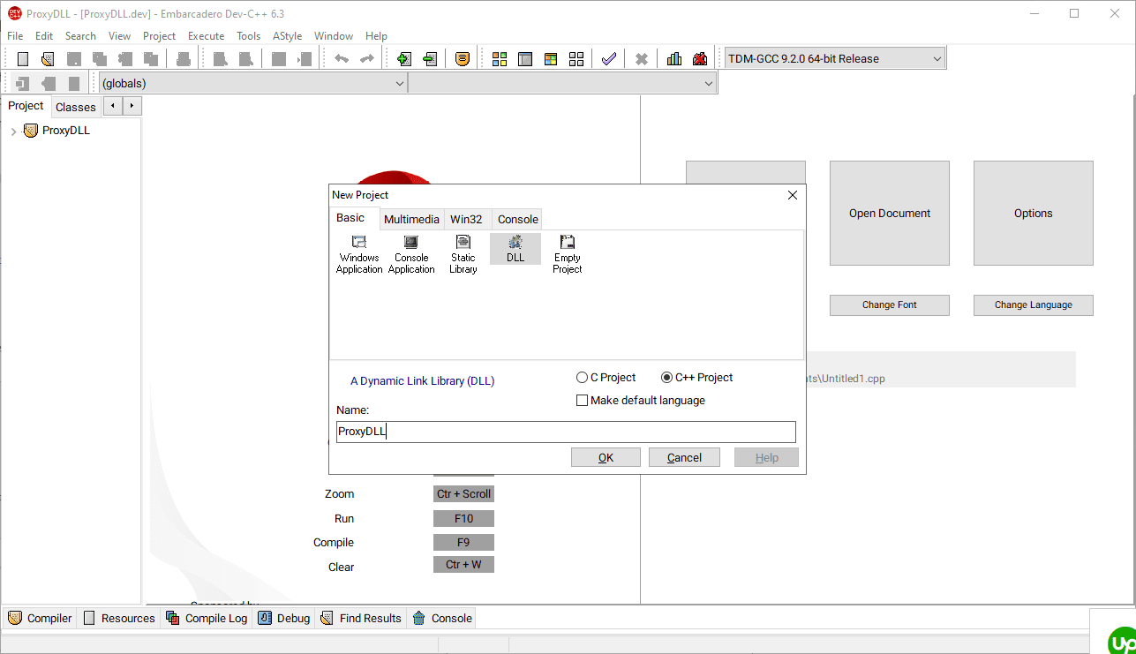Select the C Project radio button
Viewport: 1136px width, 654px height.
[x=606, y=378]
